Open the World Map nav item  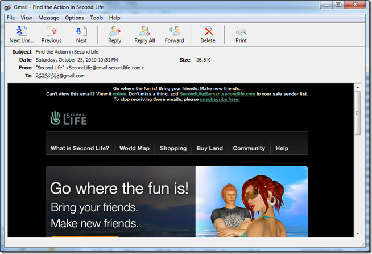134,148
